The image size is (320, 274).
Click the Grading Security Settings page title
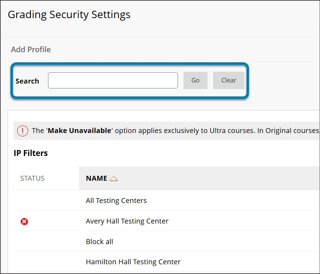(x=69, y=15)
